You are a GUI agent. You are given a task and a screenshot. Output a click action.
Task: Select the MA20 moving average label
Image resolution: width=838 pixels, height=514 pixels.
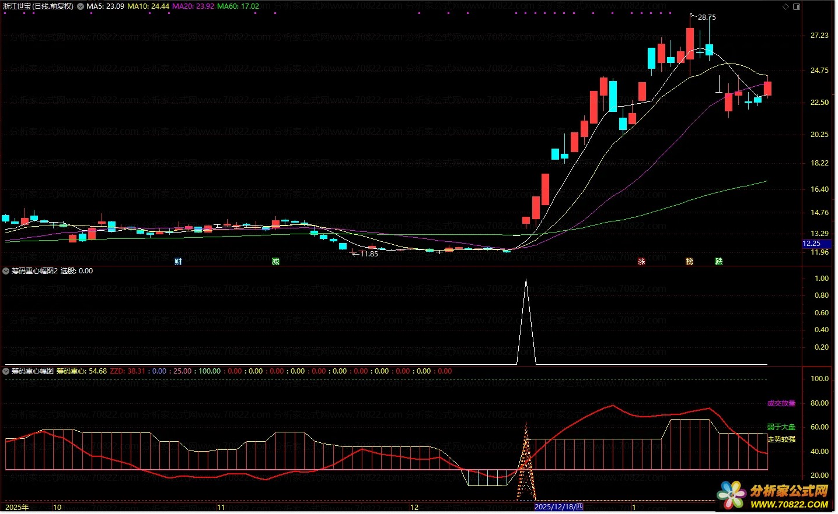click(x=193, y=6)
